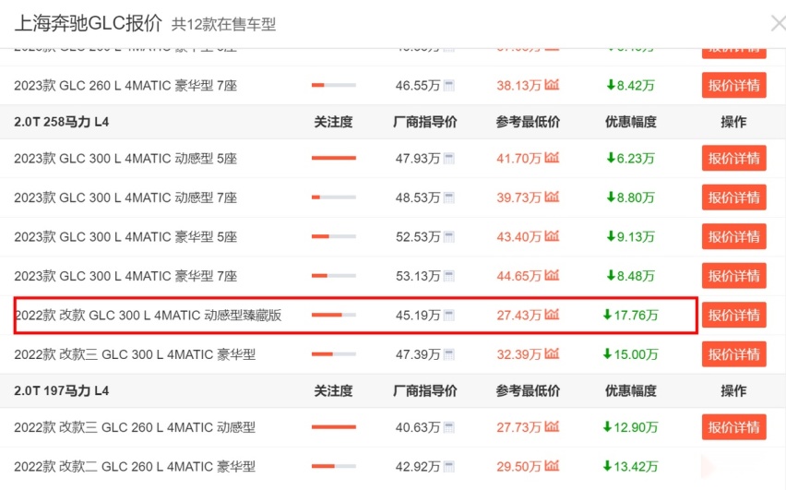Screen dimensions: 786x490
Task: Click the 17.76万 discount amount
Action: [x=631, y=315]
